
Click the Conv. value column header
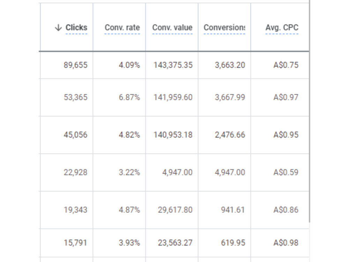172,28
